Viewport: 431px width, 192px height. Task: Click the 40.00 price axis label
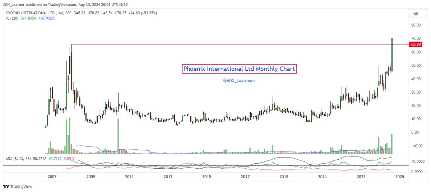(416, 79)
